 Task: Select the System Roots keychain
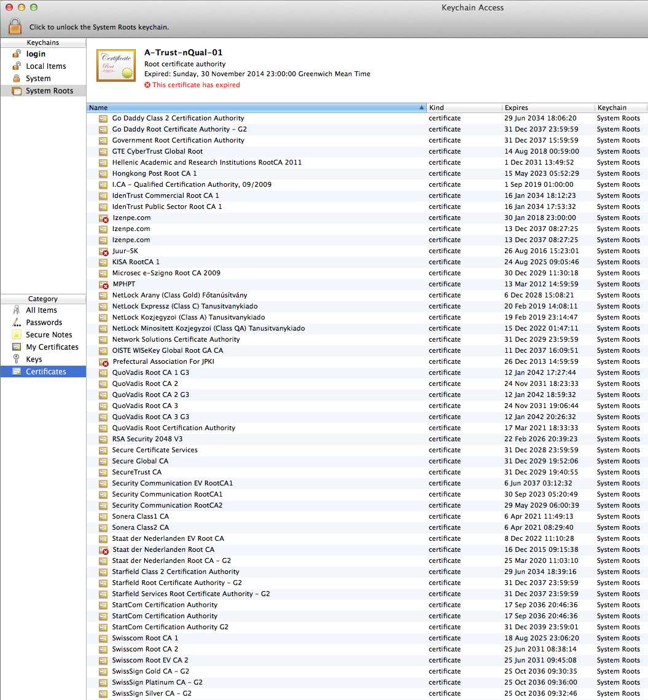point(43,90)
